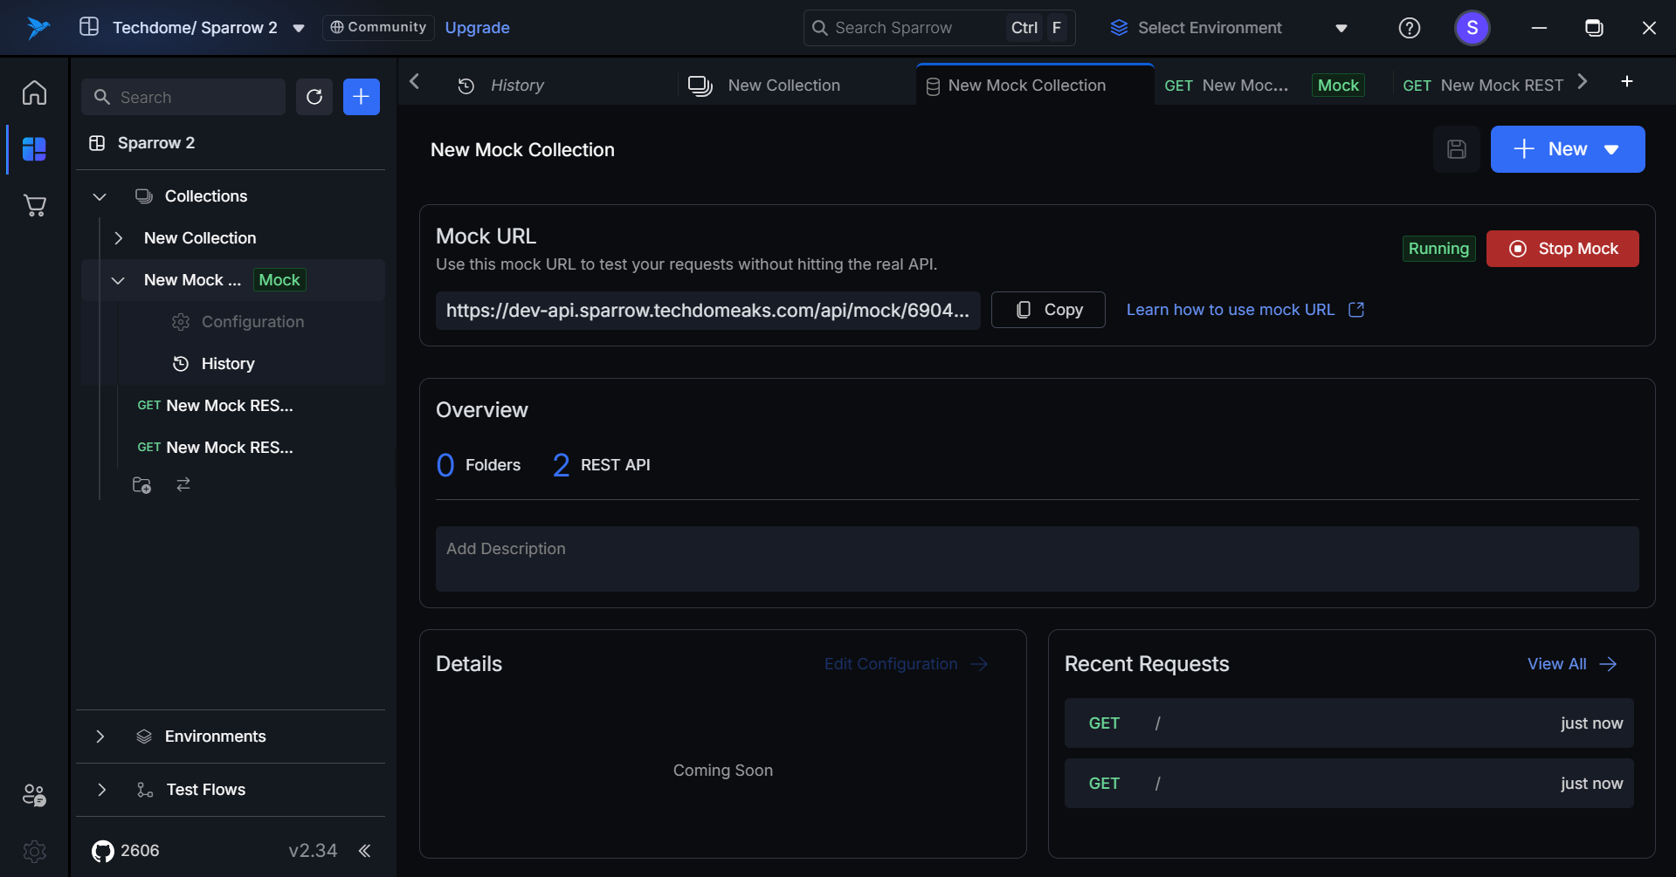Open the help question mark icon

click(x=1409, y=28)
